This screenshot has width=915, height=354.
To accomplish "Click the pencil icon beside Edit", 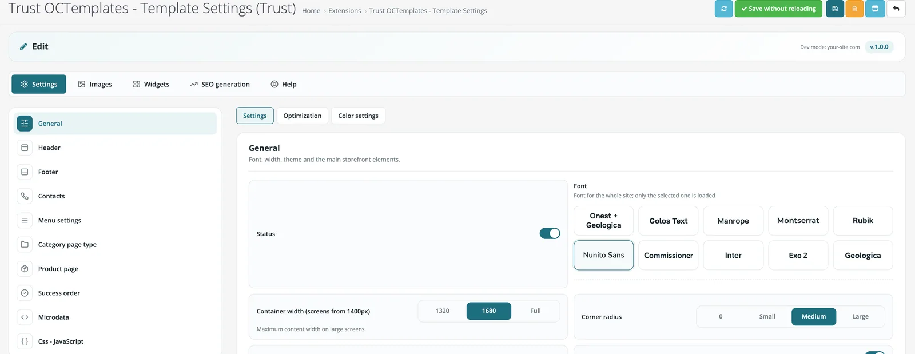I will click(x=23, y=47).
